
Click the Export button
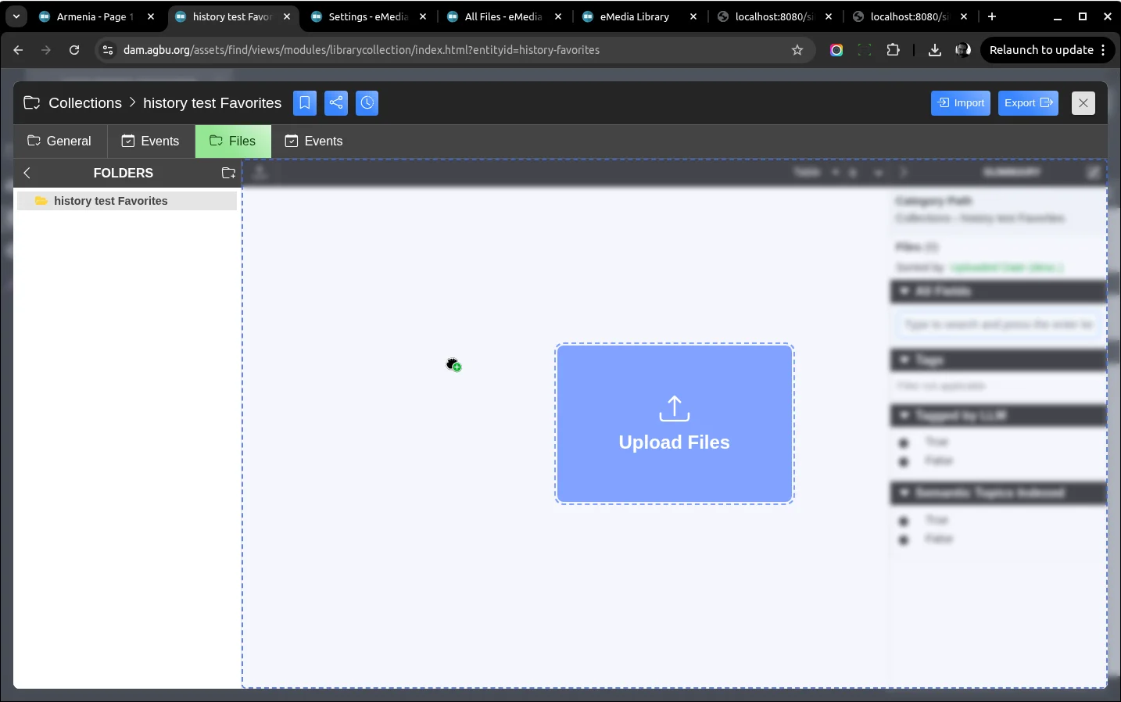1028,103
